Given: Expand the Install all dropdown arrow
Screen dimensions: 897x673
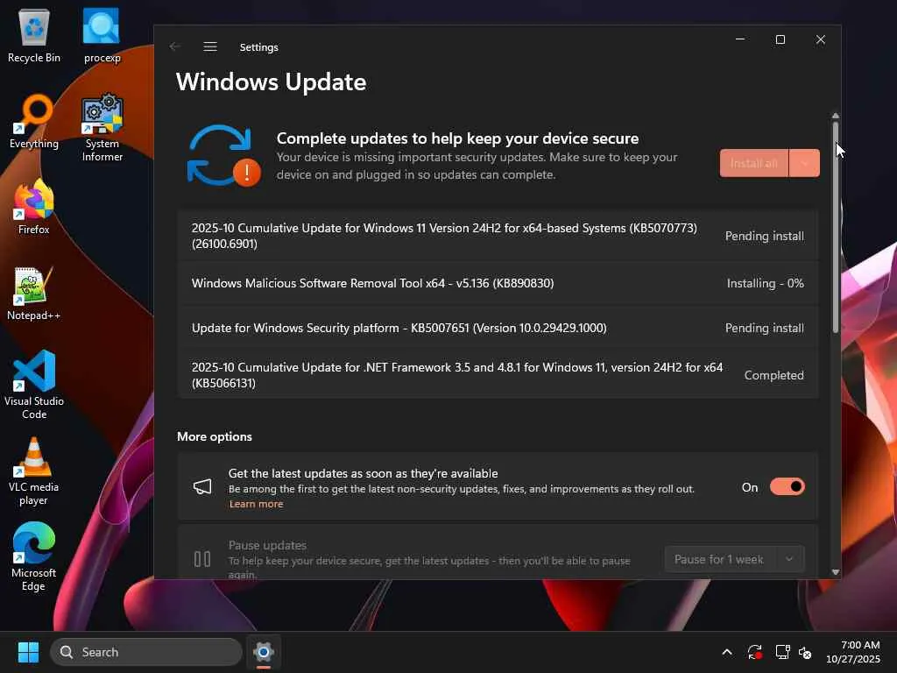Looking at the screenshot, I should (x=804, y=163).
